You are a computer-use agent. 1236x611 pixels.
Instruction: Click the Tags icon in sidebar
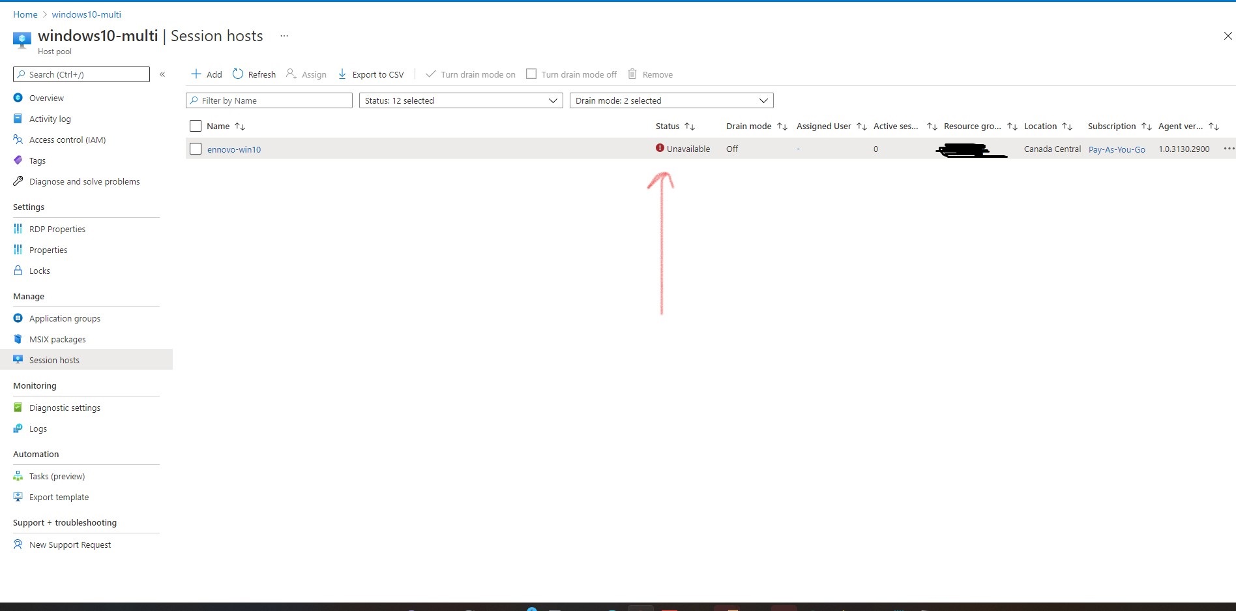point(18,160)
